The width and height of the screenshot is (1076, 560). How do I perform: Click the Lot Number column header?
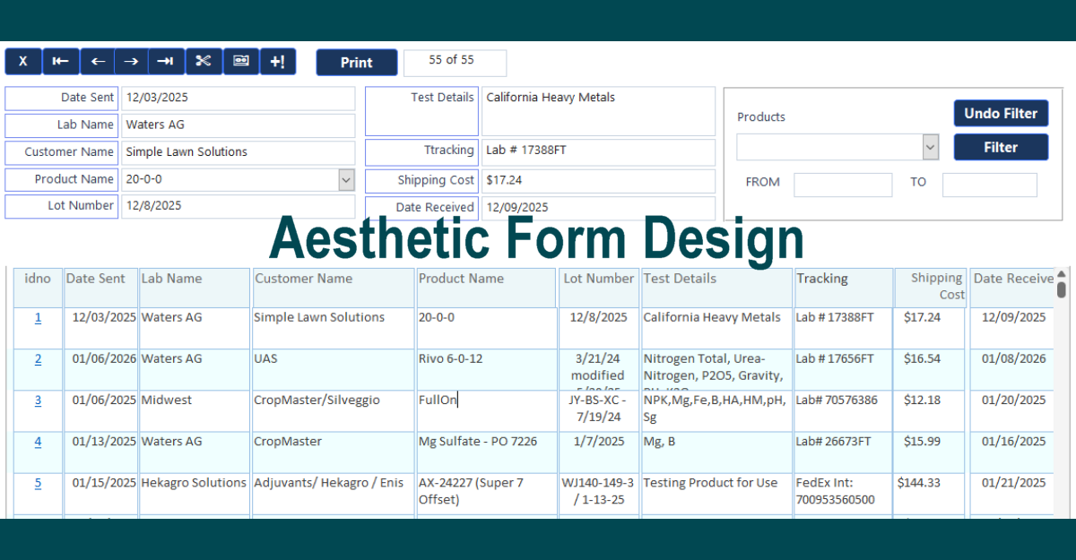tap(599, 287)
